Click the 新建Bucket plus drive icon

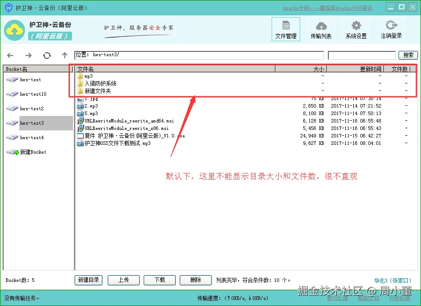12,152
